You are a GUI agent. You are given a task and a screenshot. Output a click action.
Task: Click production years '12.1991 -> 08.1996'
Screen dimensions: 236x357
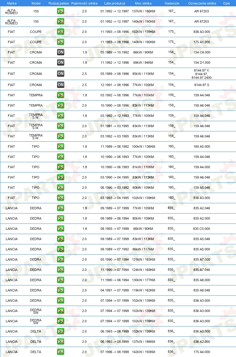[115, 85]
